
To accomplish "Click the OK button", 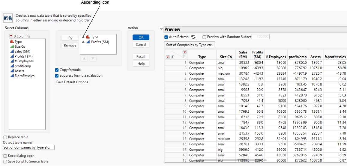I will tap(141, 37).
